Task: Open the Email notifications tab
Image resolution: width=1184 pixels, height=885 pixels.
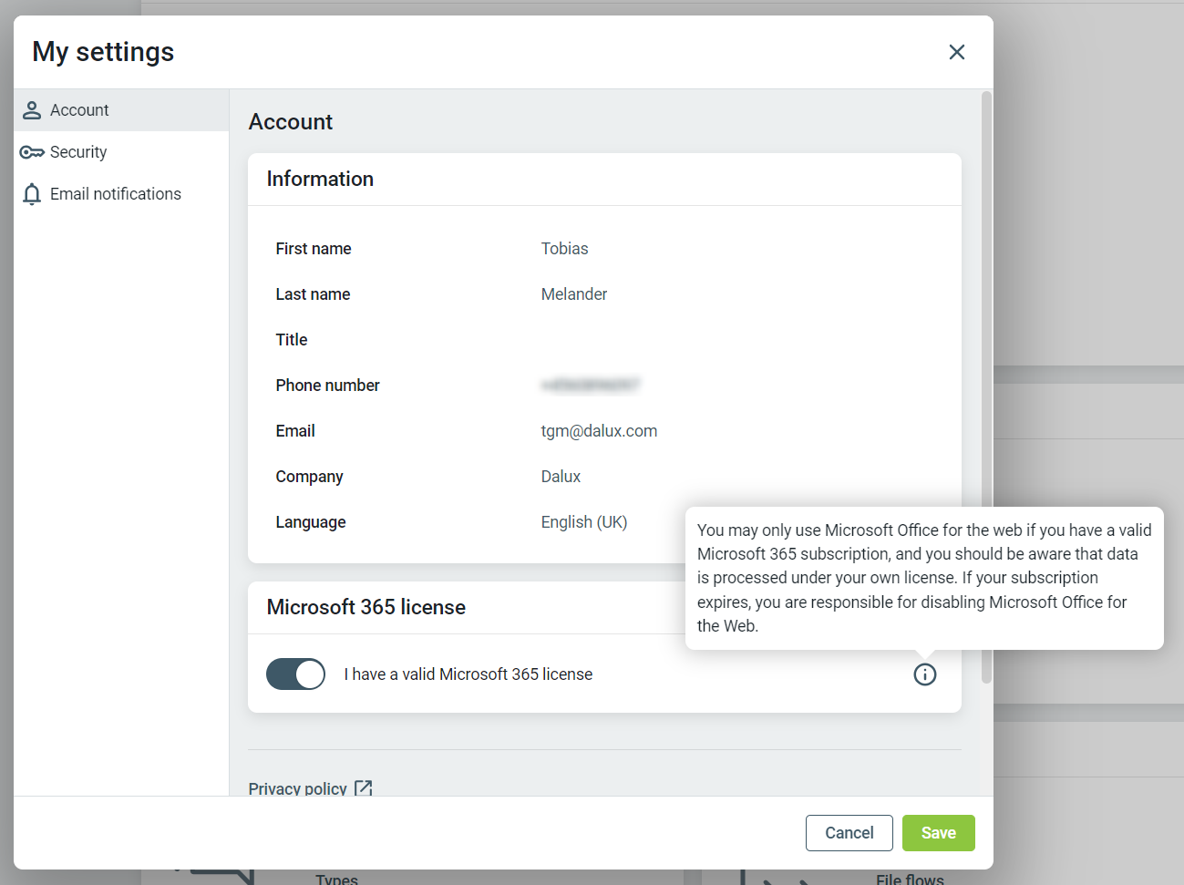Action: 116,194
